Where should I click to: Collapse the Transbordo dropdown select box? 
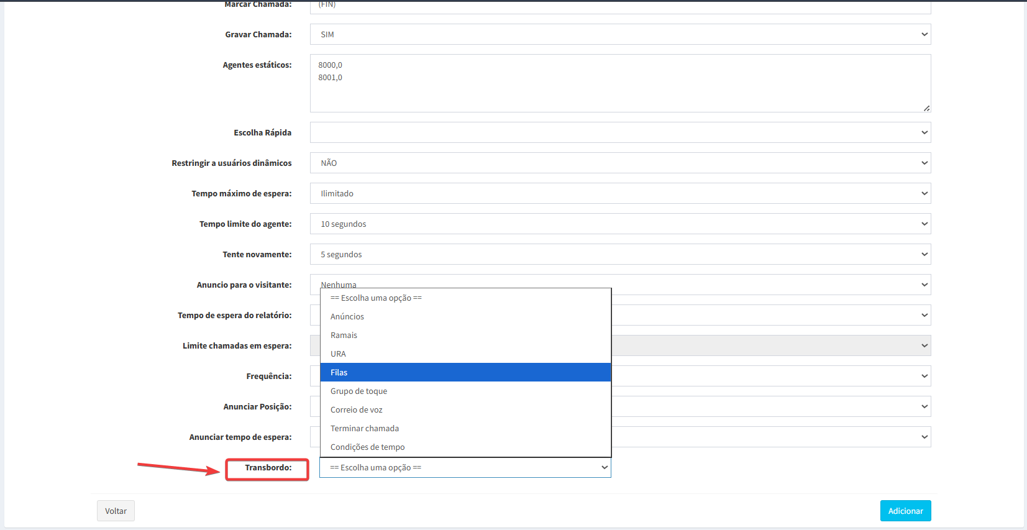(x=465, y=467)
